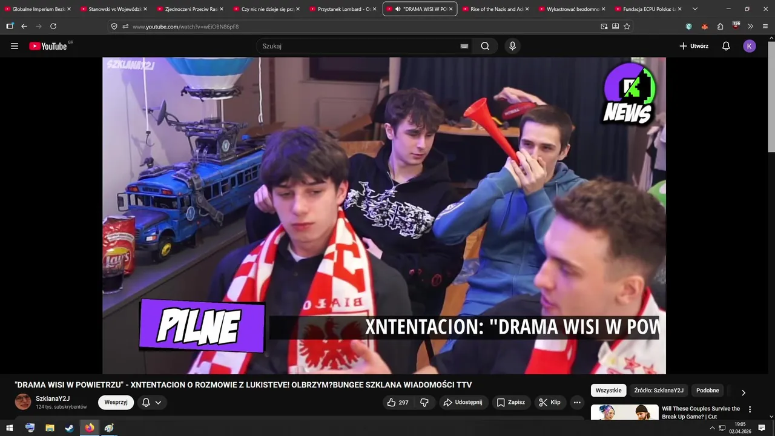Switch to Przystanek Lombard tab

[343, 9]
